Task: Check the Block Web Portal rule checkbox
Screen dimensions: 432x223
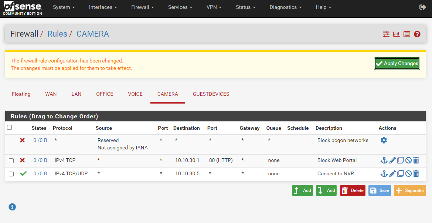Action: coord(11,161)
